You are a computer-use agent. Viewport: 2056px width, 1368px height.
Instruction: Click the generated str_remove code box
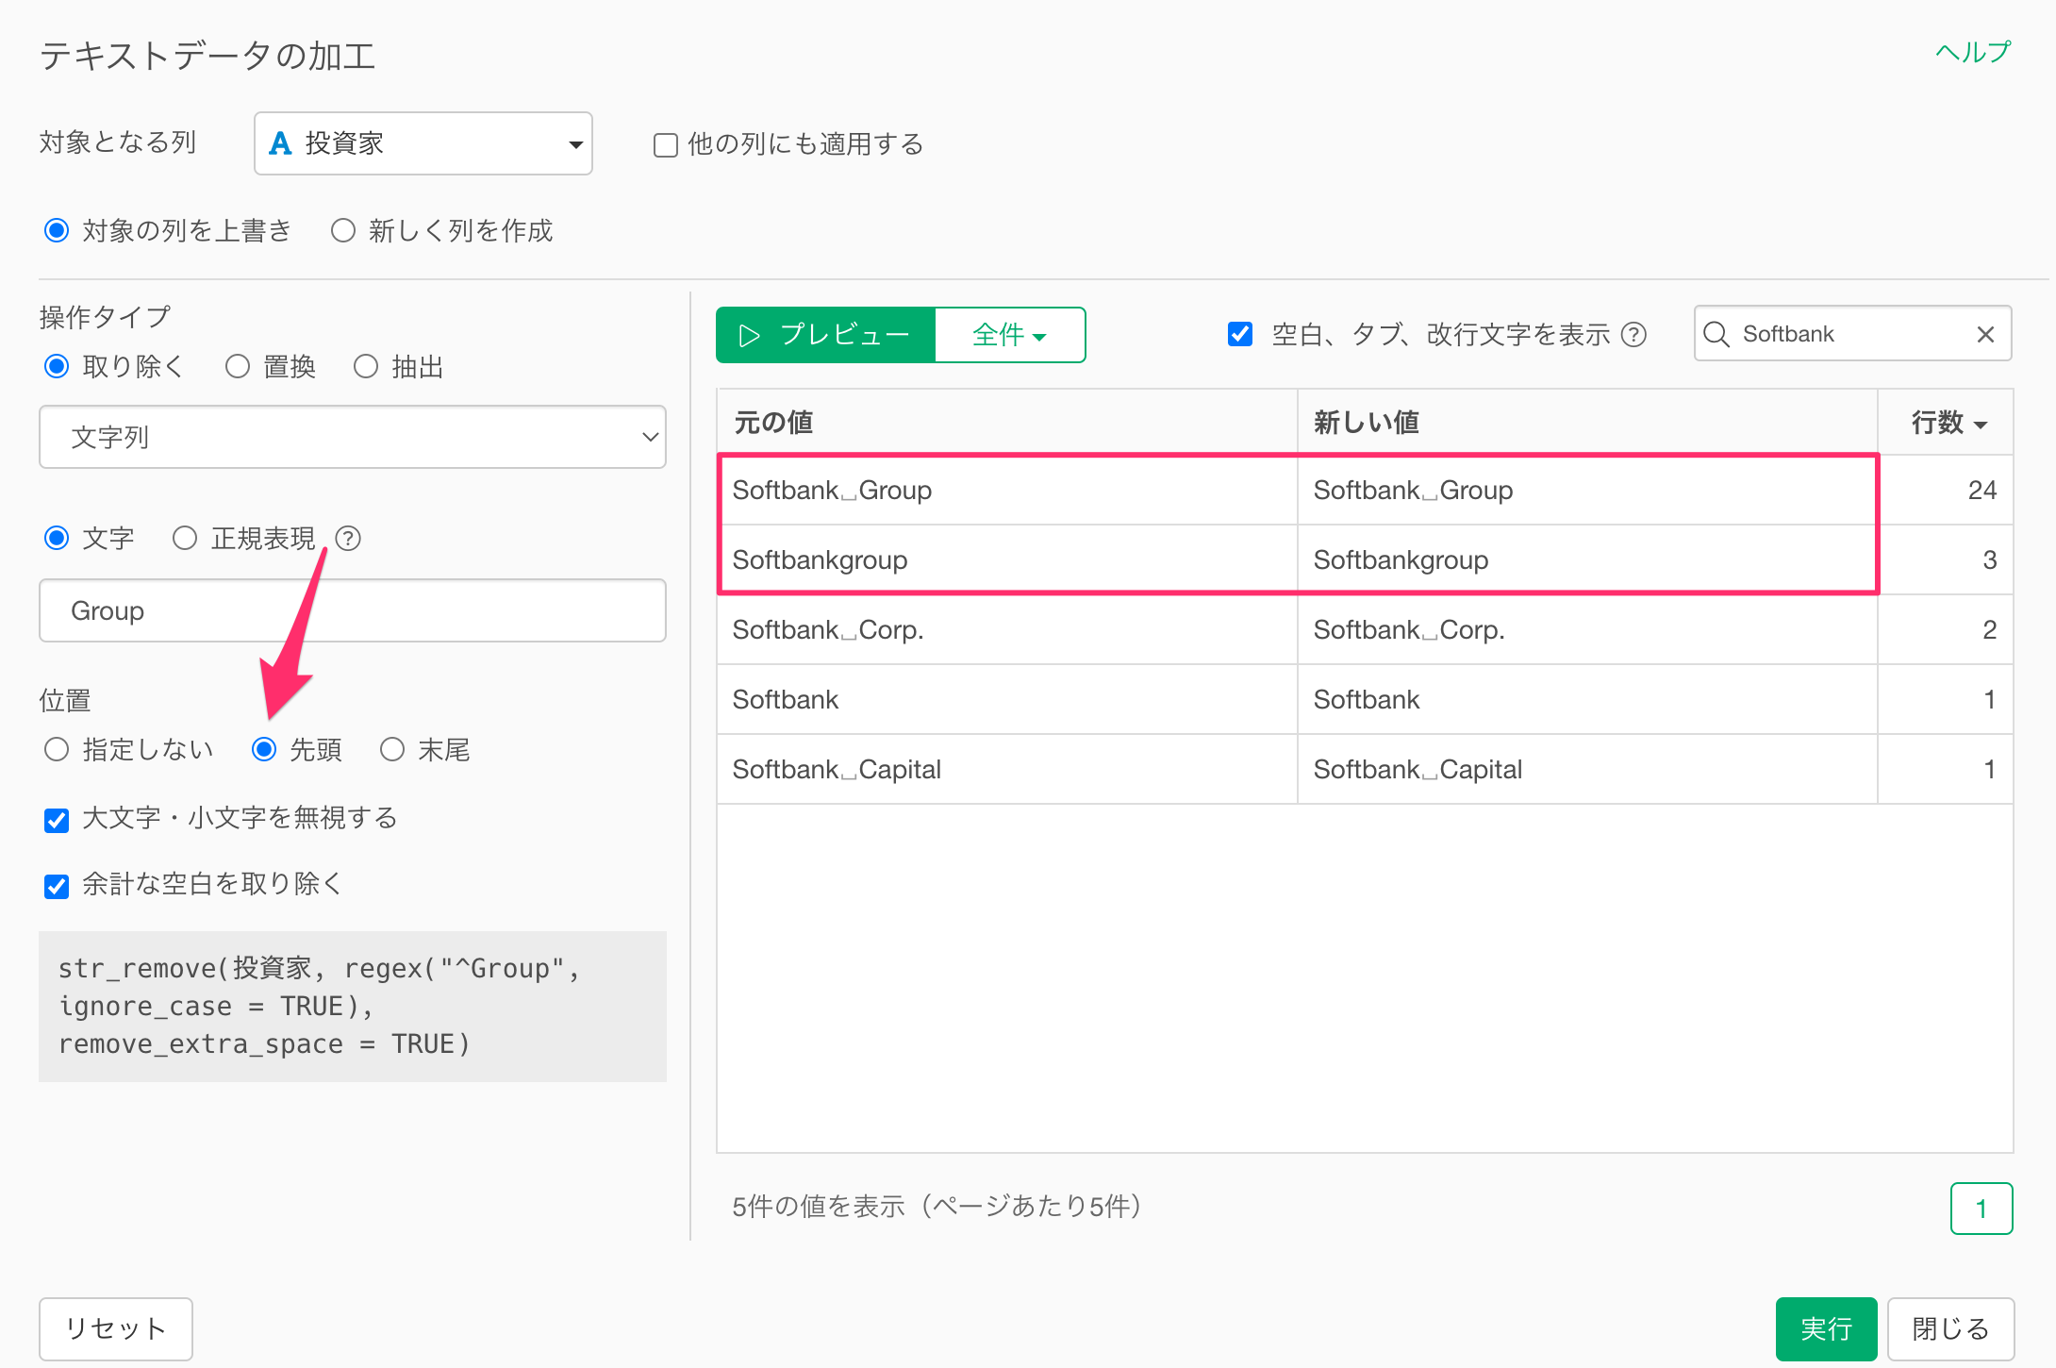(353, 1006)
